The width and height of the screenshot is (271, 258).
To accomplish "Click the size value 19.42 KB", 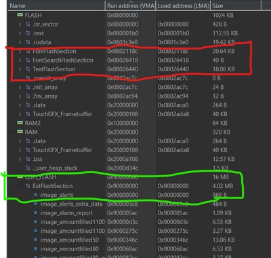I will pos(224,42).
